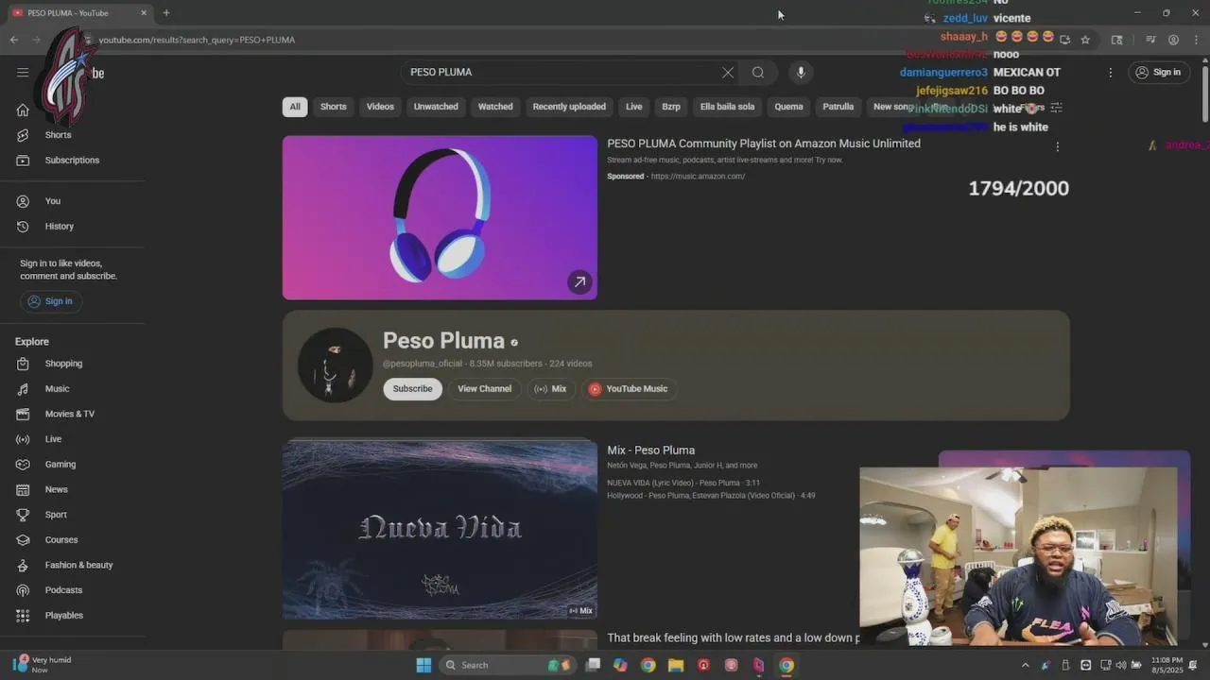Viewport: 1210px width, 680px height.
Task: Go back with the browser back arrow
Action: (13, 40)
